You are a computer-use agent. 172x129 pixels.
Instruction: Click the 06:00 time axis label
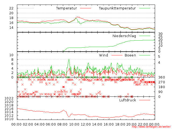[x=51, y=124]
